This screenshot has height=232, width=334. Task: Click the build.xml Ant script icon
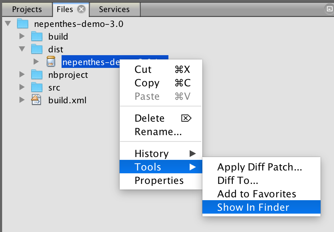click(36, 100)
